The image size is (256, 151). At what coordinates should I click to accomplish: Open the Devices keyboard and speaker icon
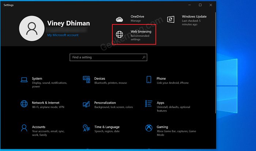coord(86,79)
